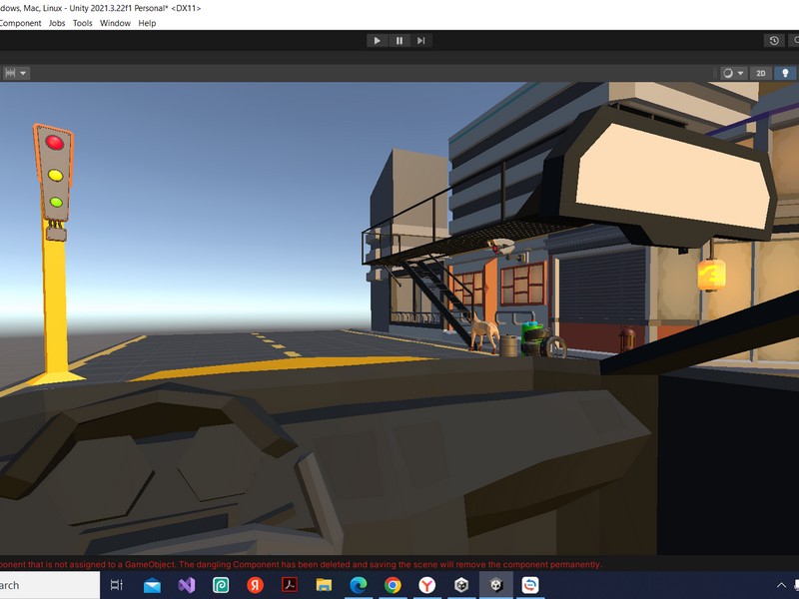This screenshot has height=599, width=799.
Task: Click the red dangling Component error message
Action: pyautogui.click(x=300, y=564)
